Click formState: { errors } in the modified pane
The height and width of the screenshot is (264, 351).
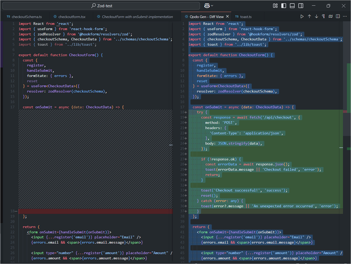[x=220, y=76]
